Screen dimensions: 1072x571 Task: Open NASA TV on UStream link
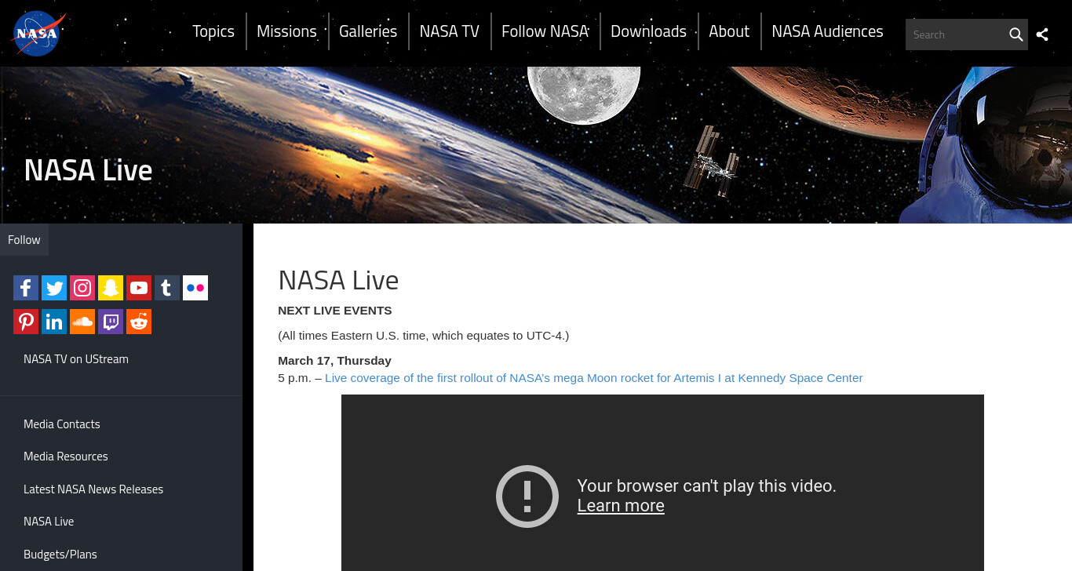(76, 359)
